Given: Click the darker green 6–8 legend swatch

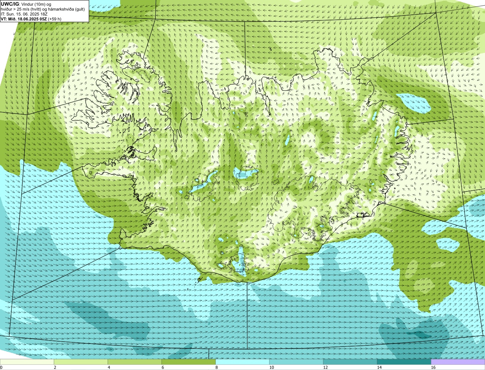Looking at the screenshot, I should pos(189,362).
